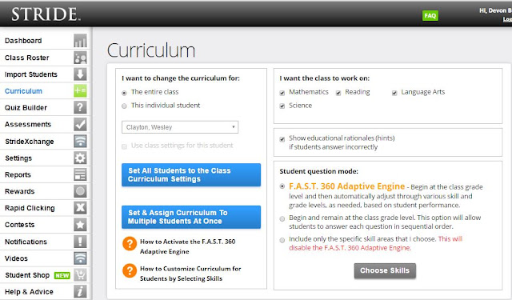Click the Contests star icon
This screenshot has width=512, height=300.
[x=80, y=225]
